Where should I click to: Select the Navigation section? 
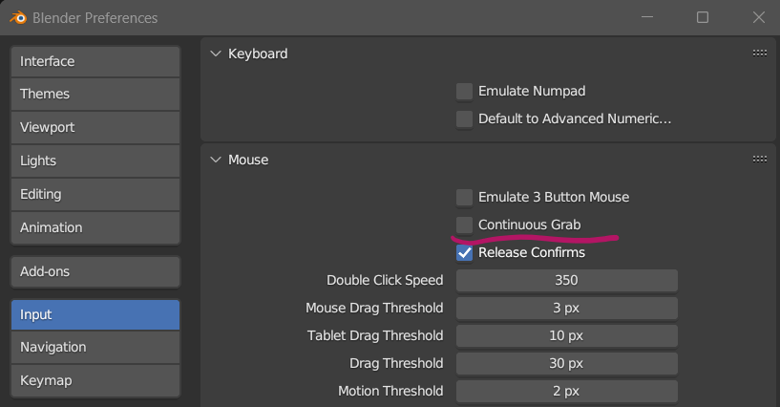point(95,348)
